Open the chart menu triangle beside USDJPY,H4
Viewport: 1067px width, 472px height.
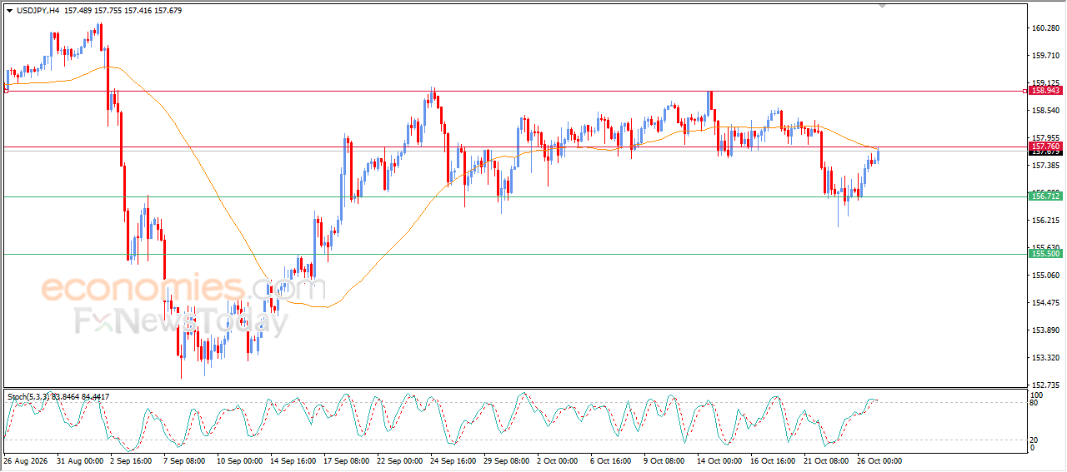[10, 10]
